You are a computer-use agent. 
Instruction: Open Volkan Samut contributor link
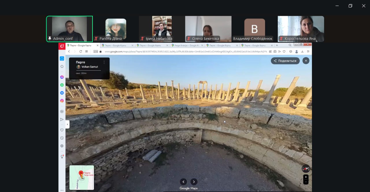coord(89,67)
